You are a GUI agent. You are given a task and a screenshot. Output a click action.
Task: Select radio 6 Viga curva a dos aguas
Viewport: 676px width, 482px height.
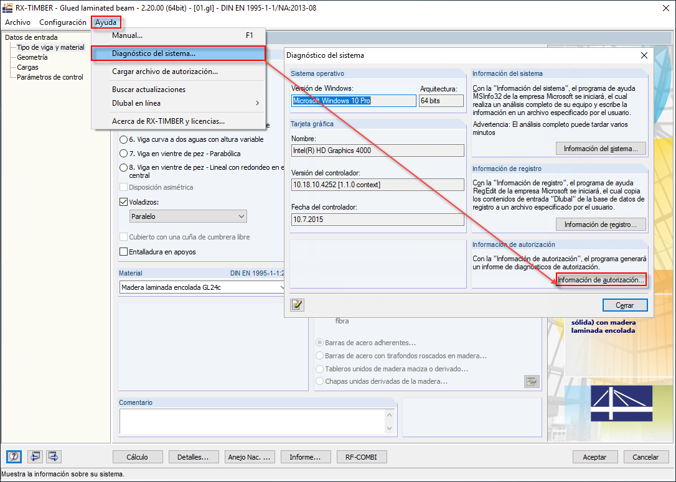pos(123,139)
